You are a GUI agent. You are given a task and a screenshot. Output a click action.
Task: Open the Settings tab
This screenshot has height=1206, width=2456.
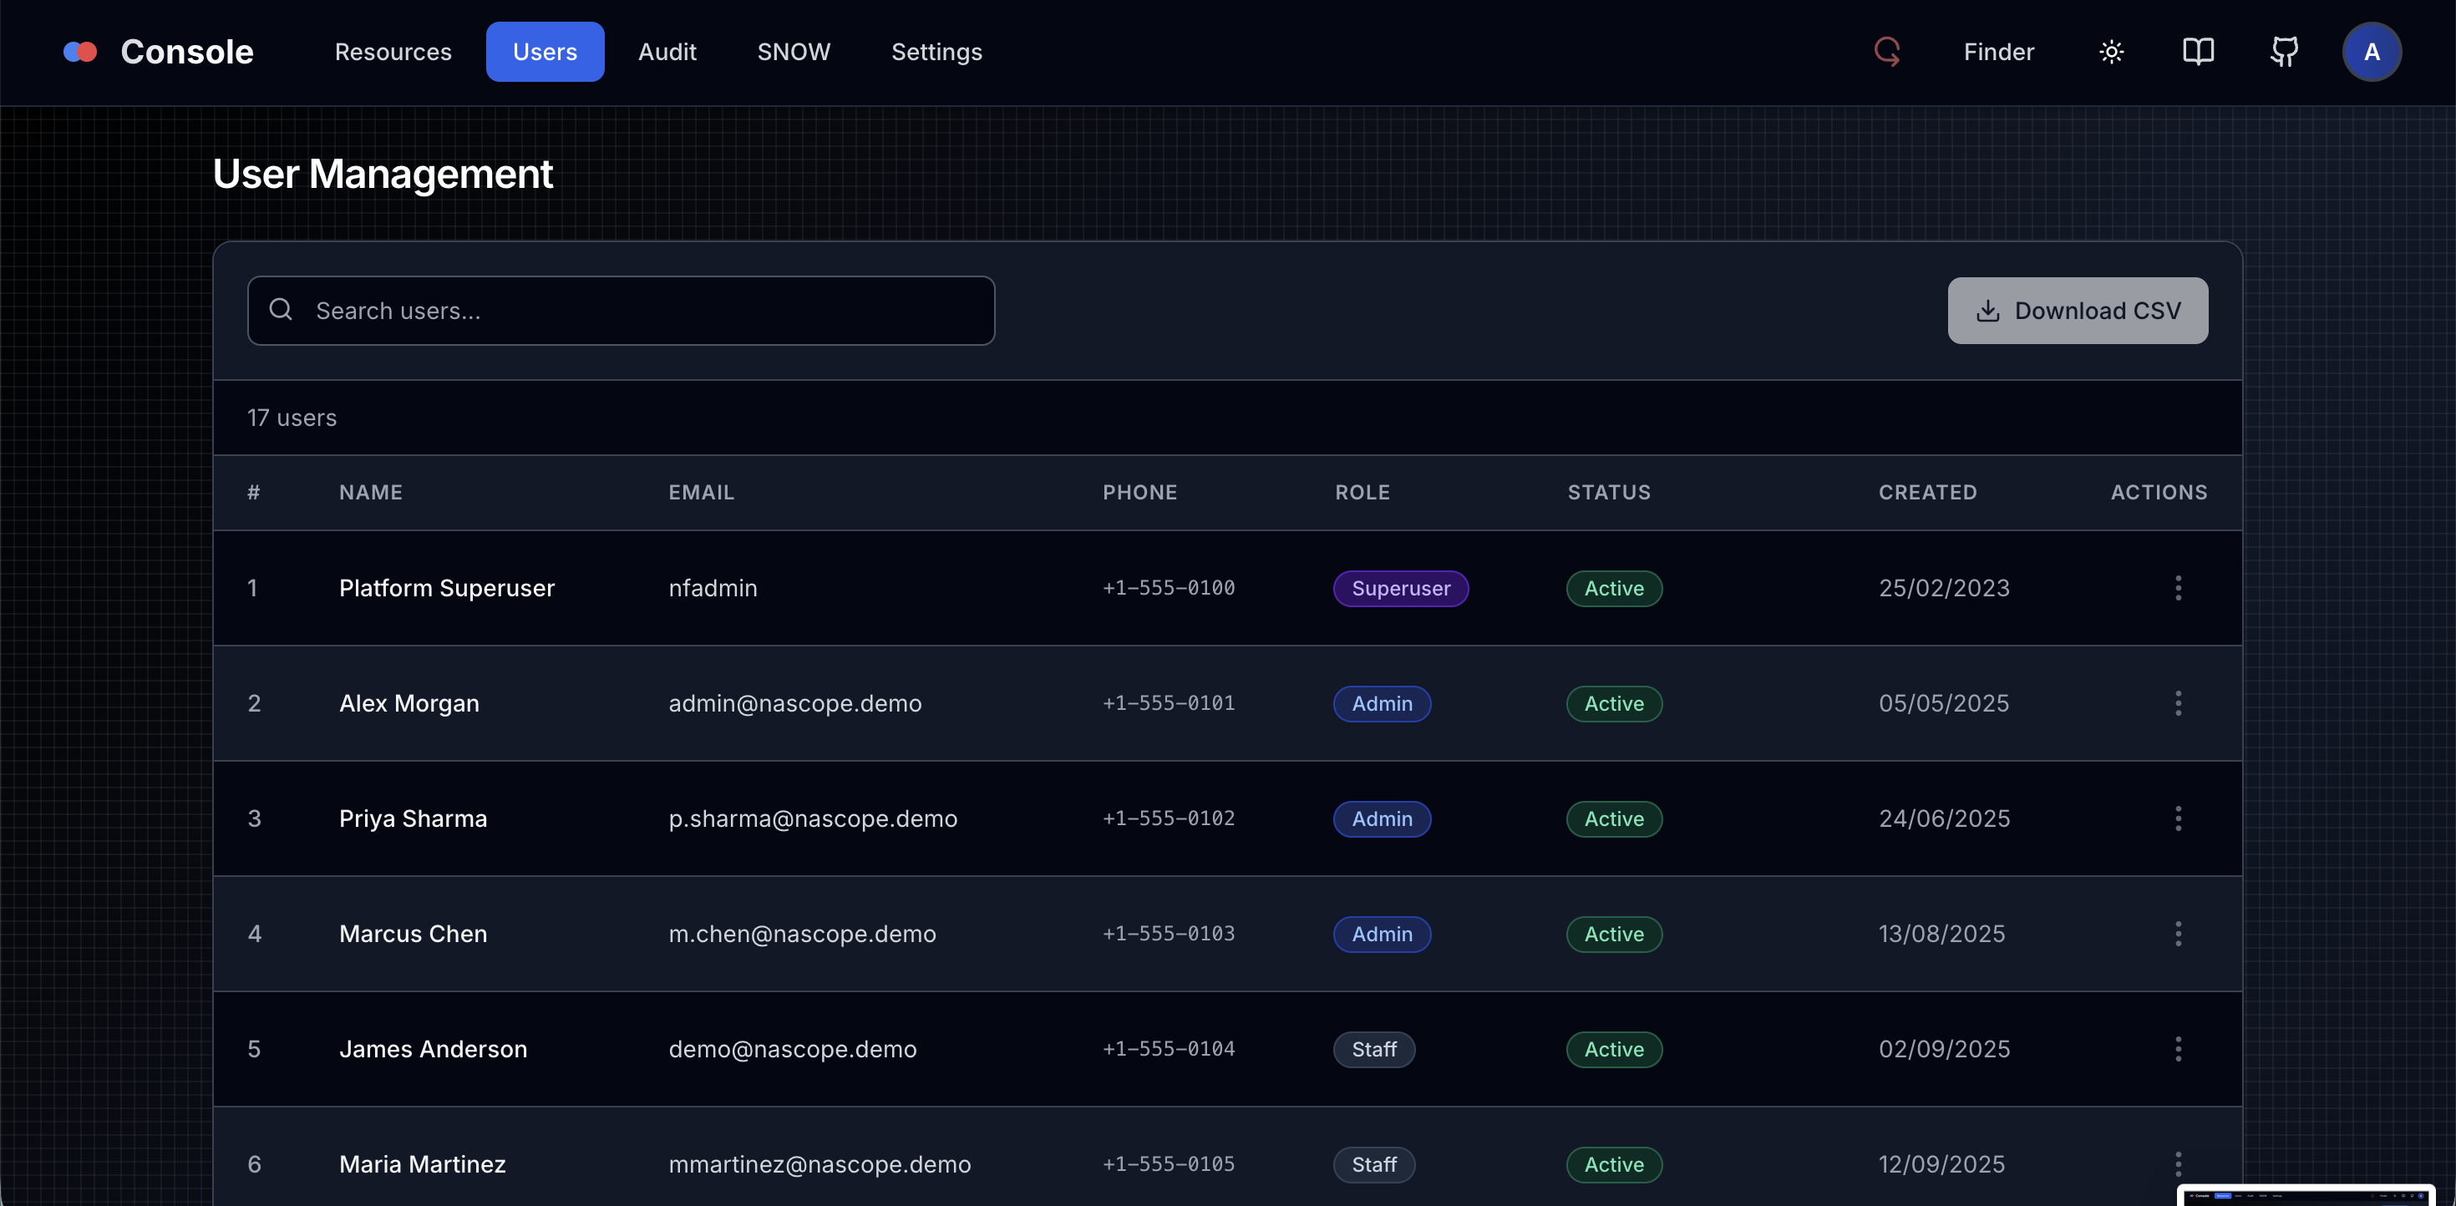tap(936, 52)
